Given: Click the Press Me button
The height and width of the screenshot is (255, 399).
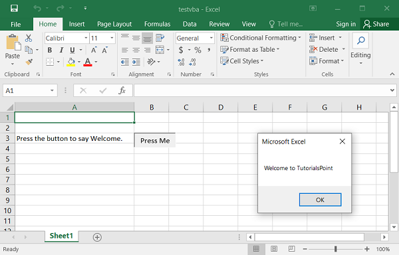Looking at the screenshot, I should [x=155, y=141].
